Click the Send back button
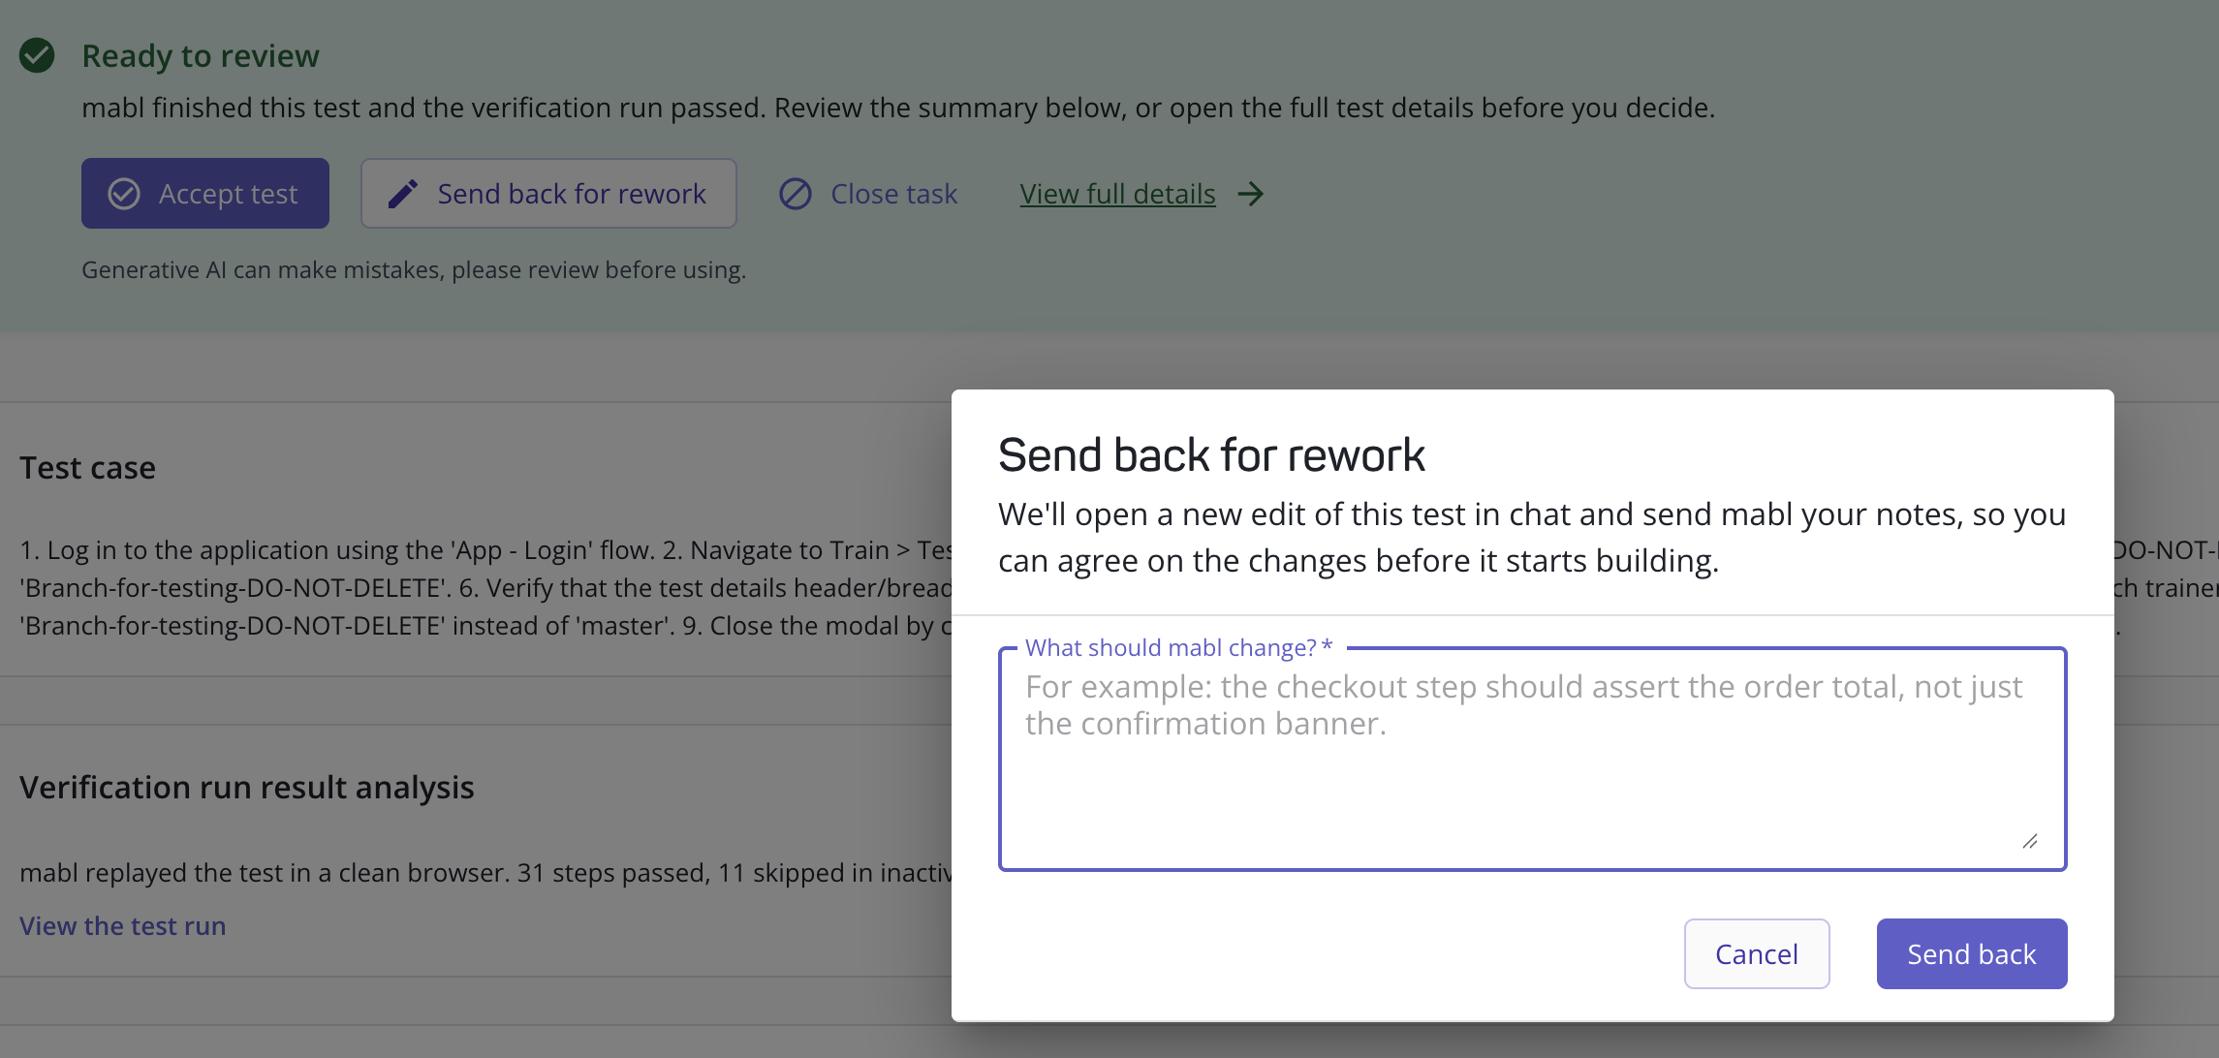This screenshot has height=1058, width=2219. [x=1972, y=954]
